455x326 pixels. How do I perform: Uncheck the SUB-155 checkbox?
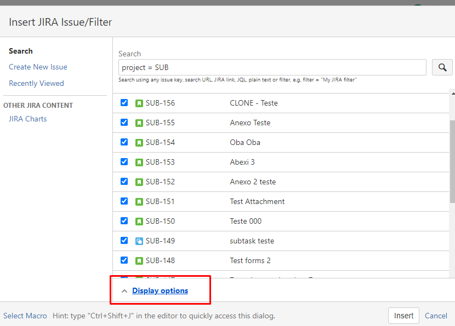[x=124, y=122]
